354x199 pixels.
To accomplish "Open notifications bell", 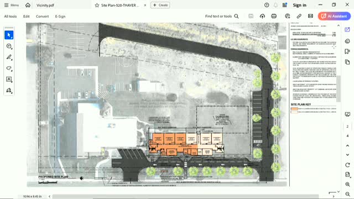I will click(x=275, y=5).
